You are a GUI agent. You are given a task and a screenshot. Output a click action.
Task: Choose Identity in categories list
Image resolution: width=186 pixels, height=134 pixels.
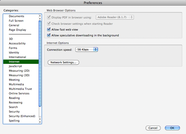click(x=21, y=52)
